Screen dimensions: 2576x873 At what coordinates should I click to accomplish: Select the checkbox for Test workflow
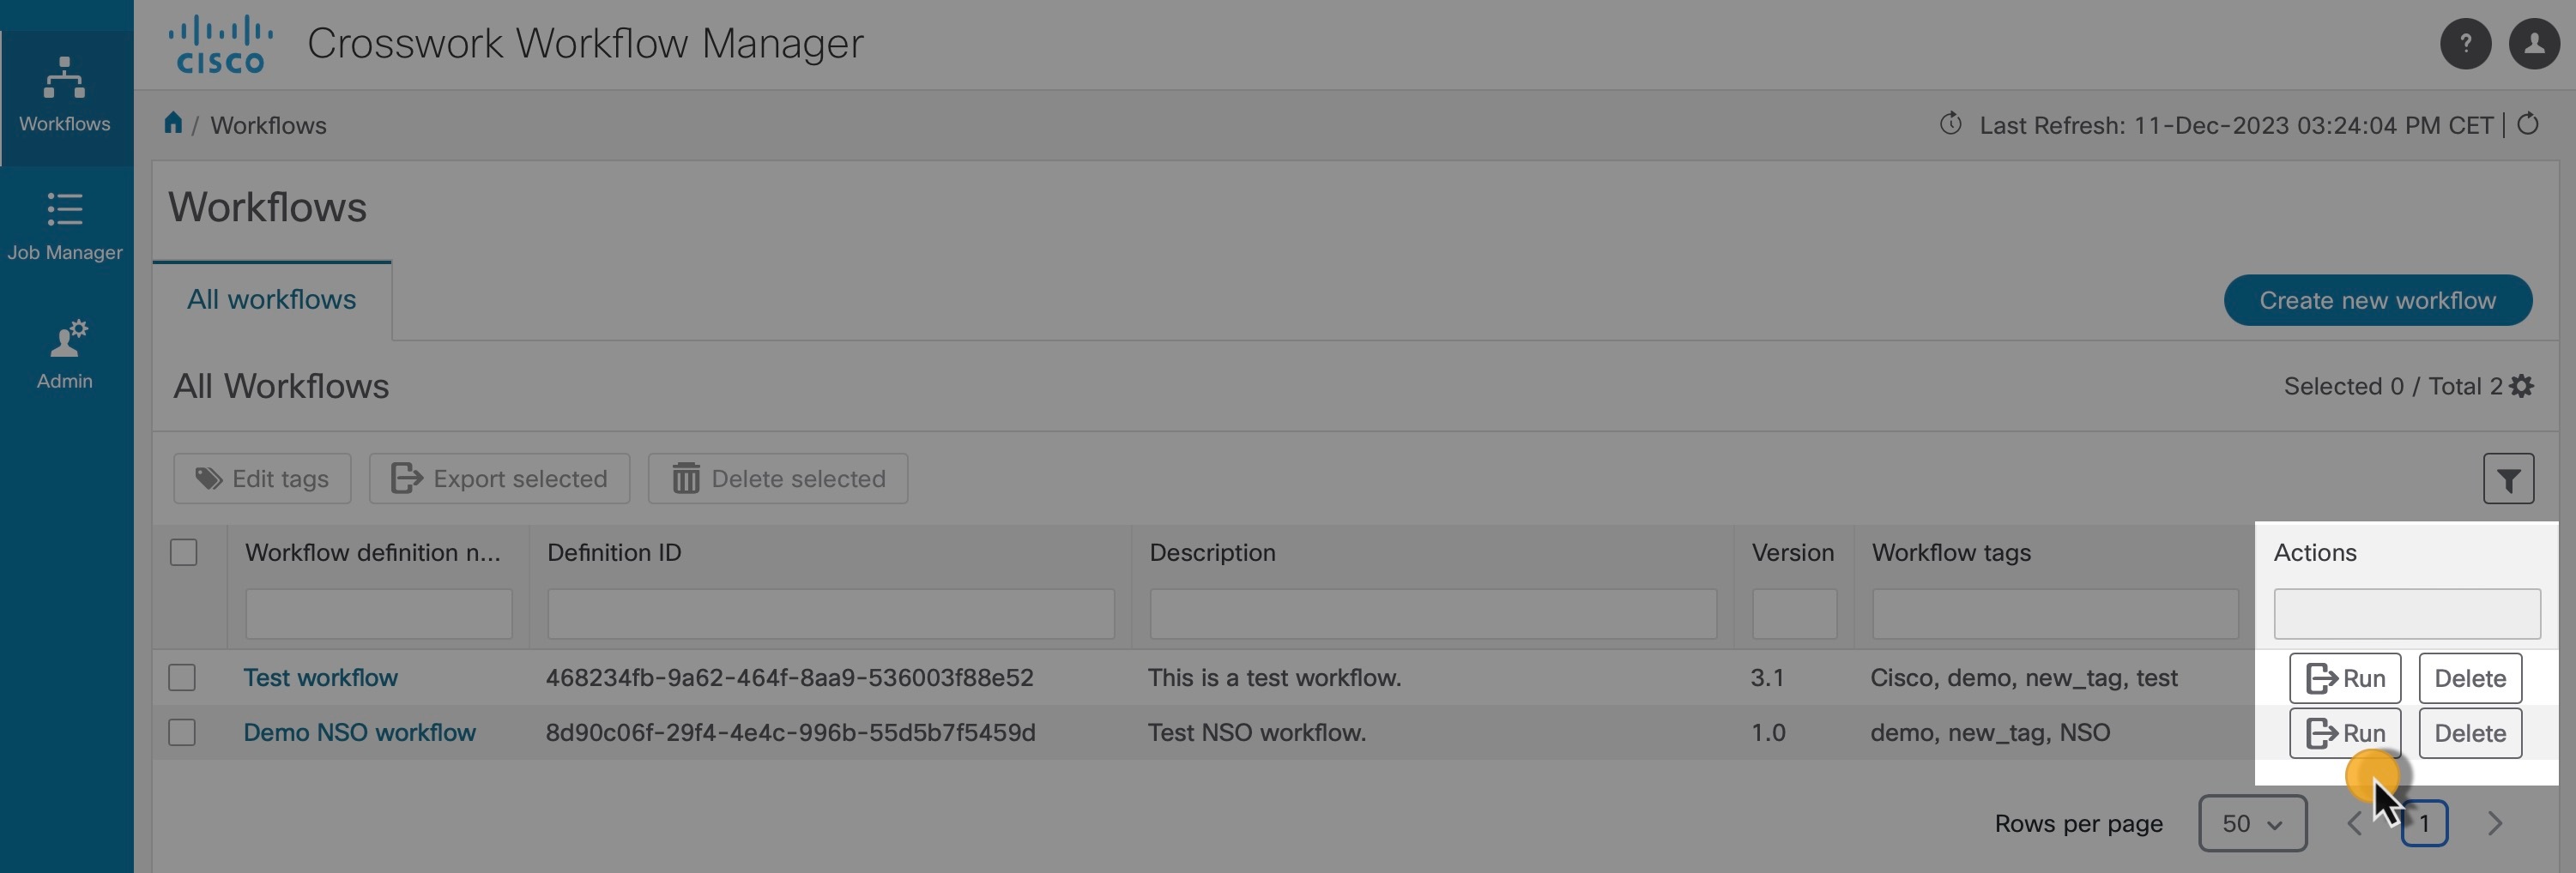182,677
